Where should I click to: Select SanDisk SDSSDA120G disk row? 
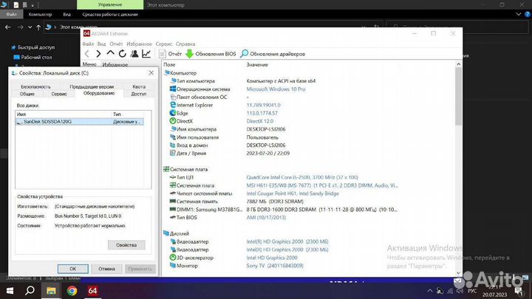tap(80, 121)
